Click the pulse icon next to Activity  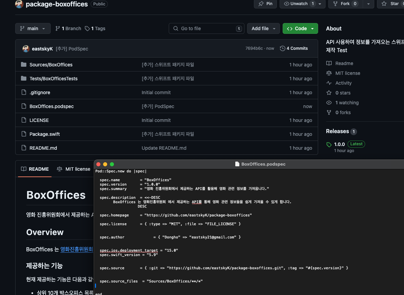coord(329,83)
